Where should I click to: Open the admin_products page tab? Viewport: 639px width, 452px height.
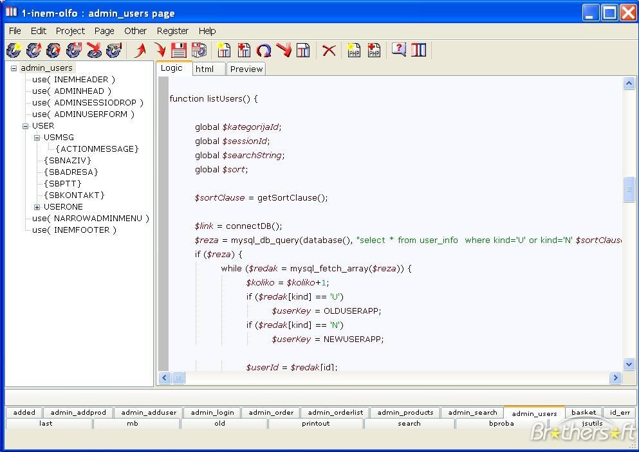(x=405, y=413)
